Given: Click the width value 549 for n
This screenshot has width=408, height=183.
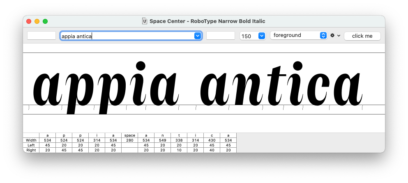Looking at the screenshot, I should pos(162,140).
